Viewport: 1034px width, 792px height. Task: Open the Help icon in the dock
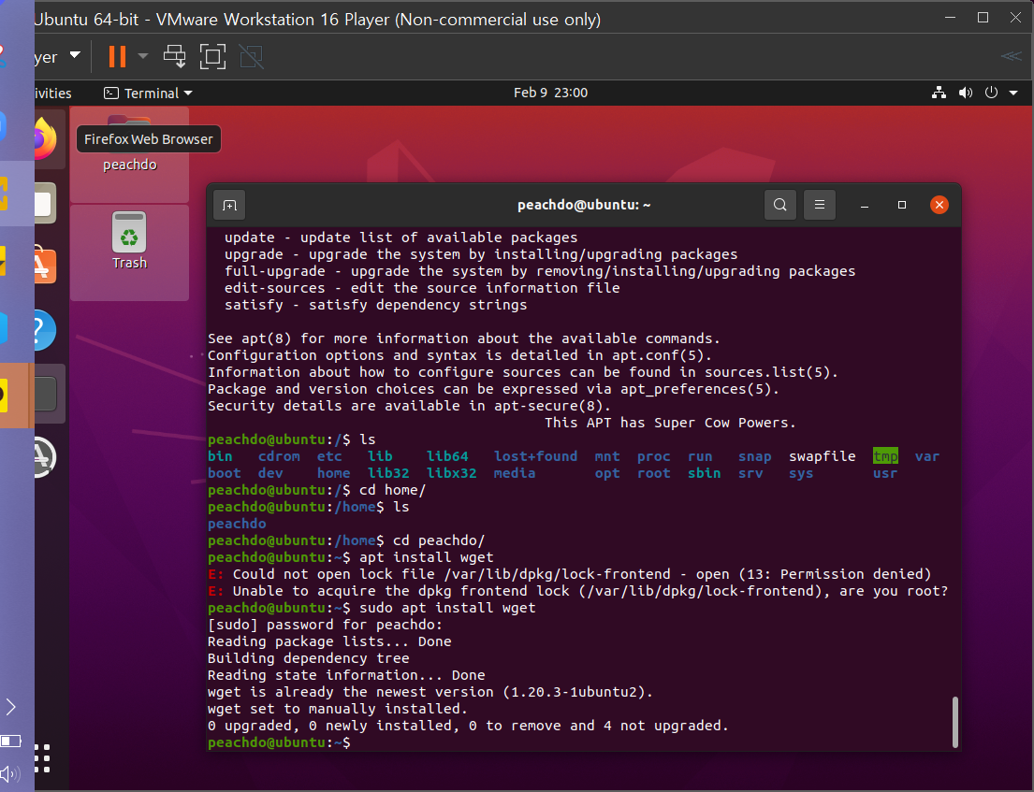coord(45,330)
